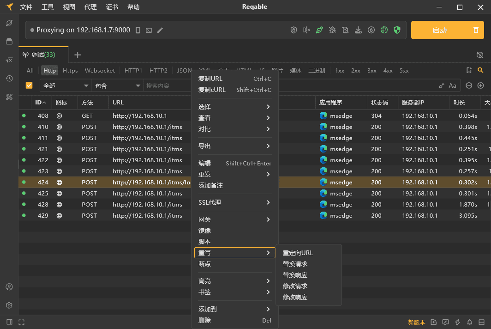Open the 全部 filter dropdown
This screenshot has width=491, height=329.
[66, 85]
